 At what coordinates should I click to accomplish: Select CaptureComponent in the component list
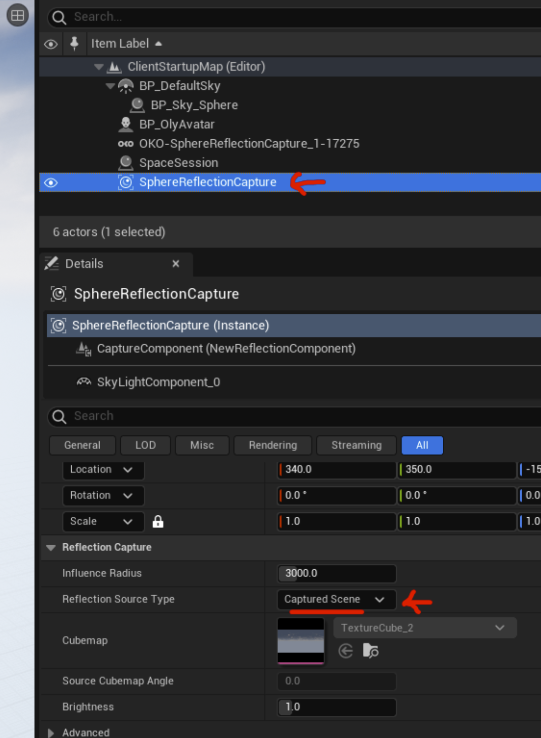pyautogui.click(x=226, y=349)
